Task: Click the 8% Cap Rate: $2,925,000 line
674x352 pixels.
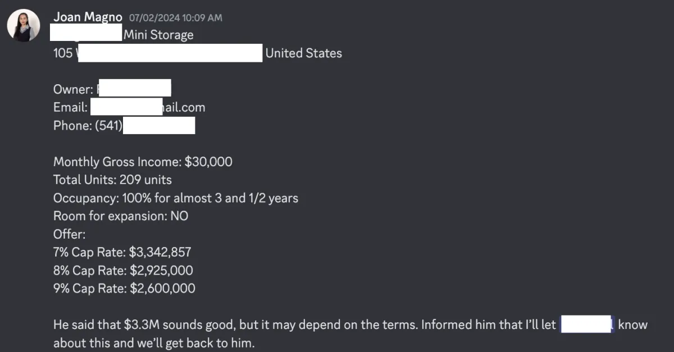Action: pyautogui.click(x=123, y=271)
